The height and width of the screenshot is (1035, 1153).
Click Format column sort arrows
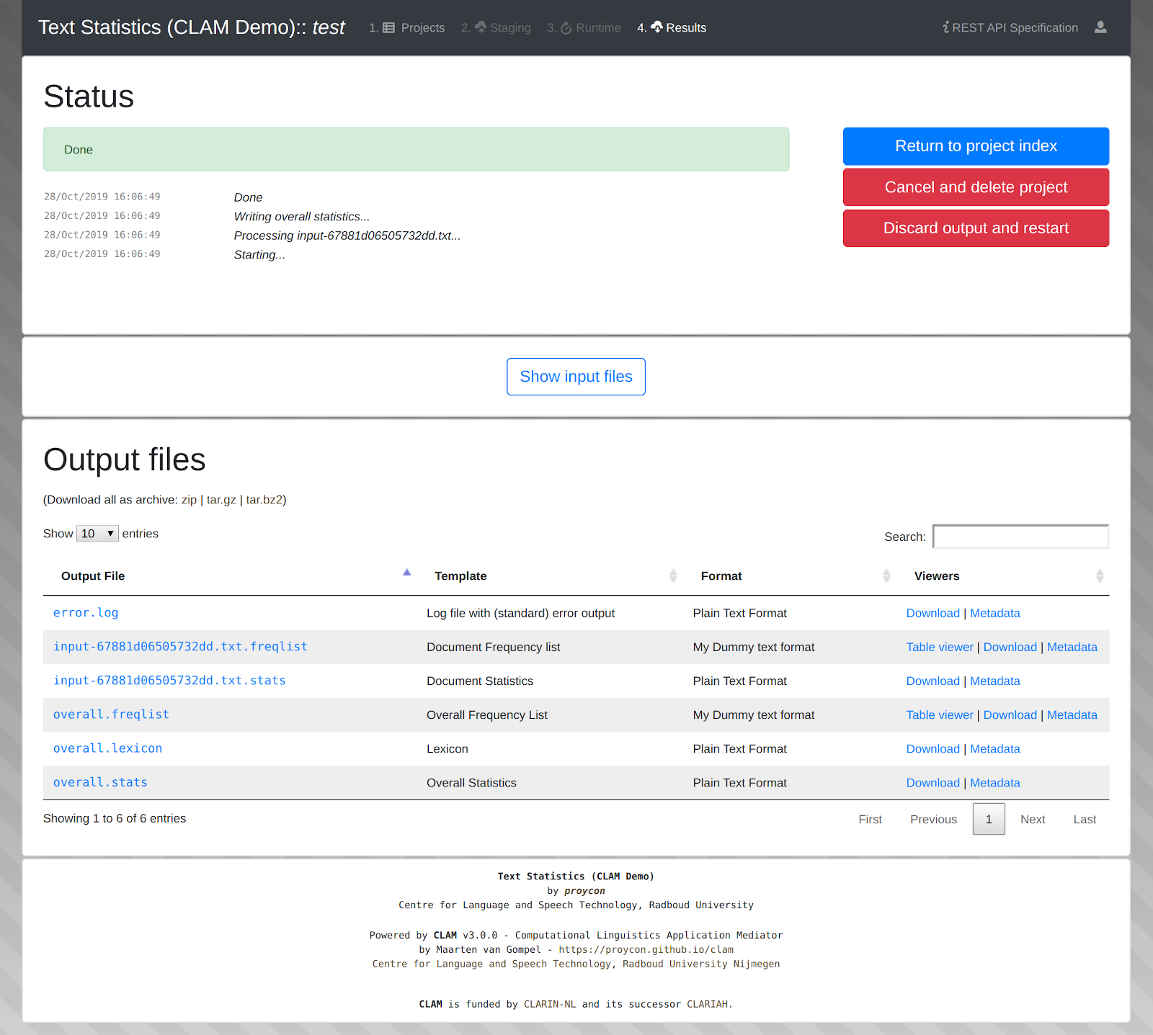(x=886, y=575)
